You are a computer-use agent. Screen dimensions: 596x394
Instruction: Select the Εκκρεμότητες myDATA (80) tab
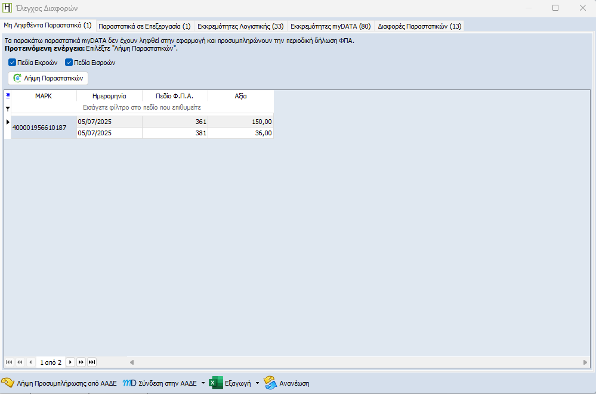point(331,26)
